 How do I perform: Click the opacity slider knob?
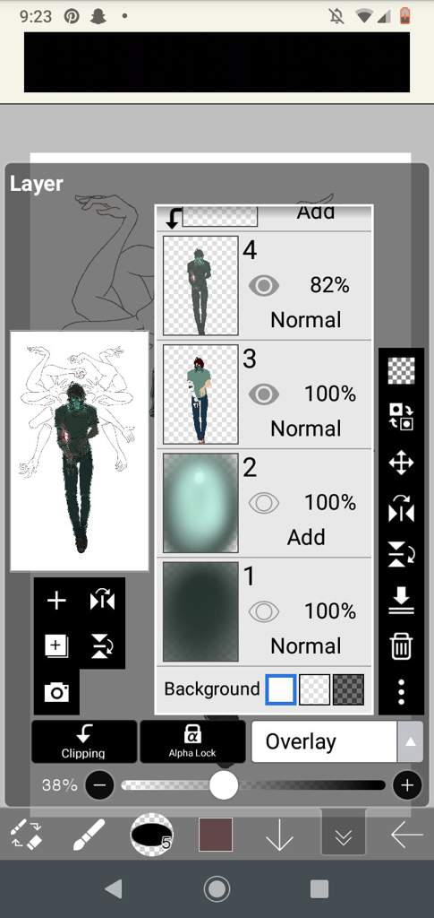(x=224, y=785)
